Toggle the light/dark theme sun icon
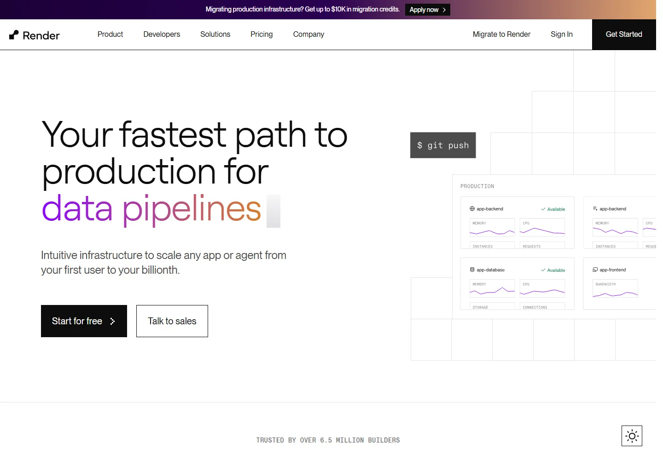Viewport: 663px width, 460px height. pos(632,436)
